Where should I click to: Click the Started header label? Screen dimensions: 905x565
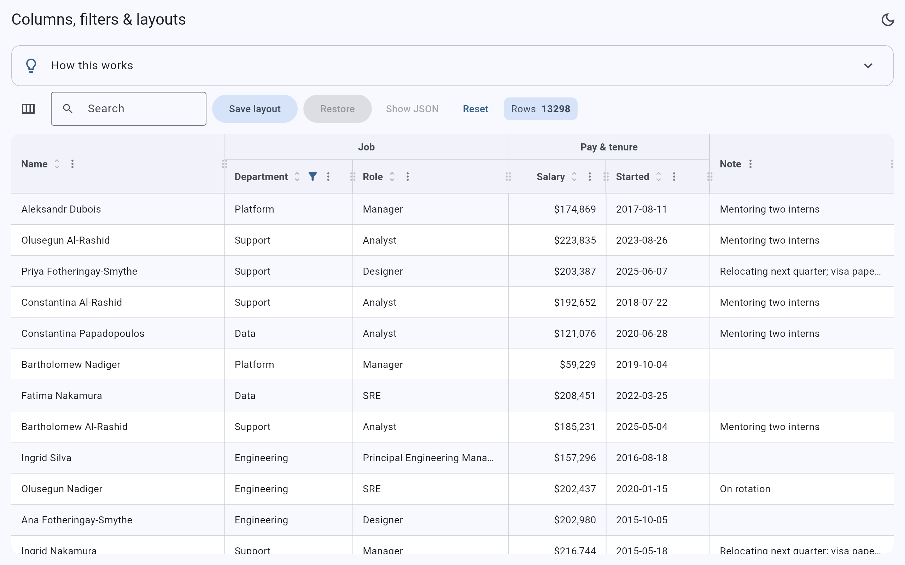(x=632, y=177)
